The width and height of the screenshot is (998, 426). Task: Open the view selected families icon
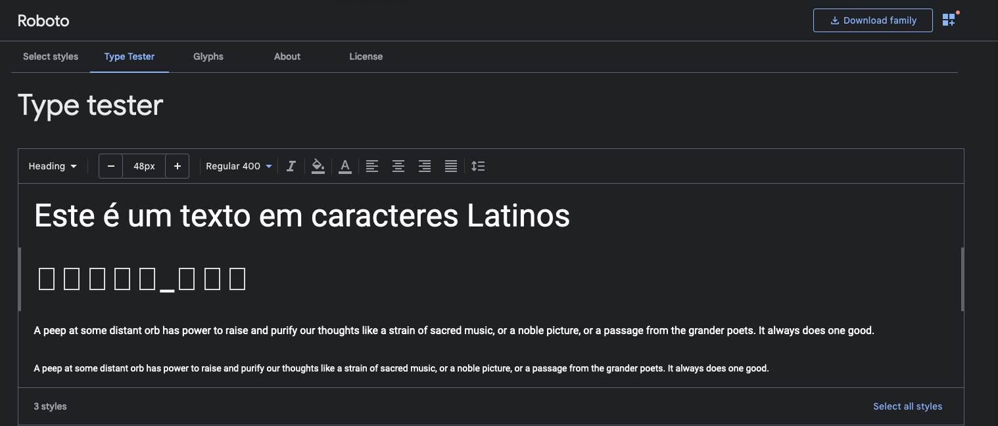[x=949, y=20]
